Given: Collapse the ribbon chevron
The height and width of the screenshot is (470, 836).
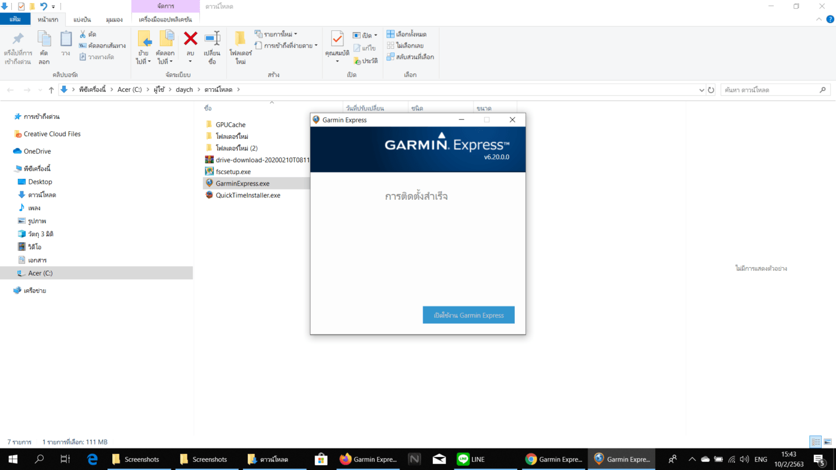Looking at the screenshot, I should coord(818,20).
